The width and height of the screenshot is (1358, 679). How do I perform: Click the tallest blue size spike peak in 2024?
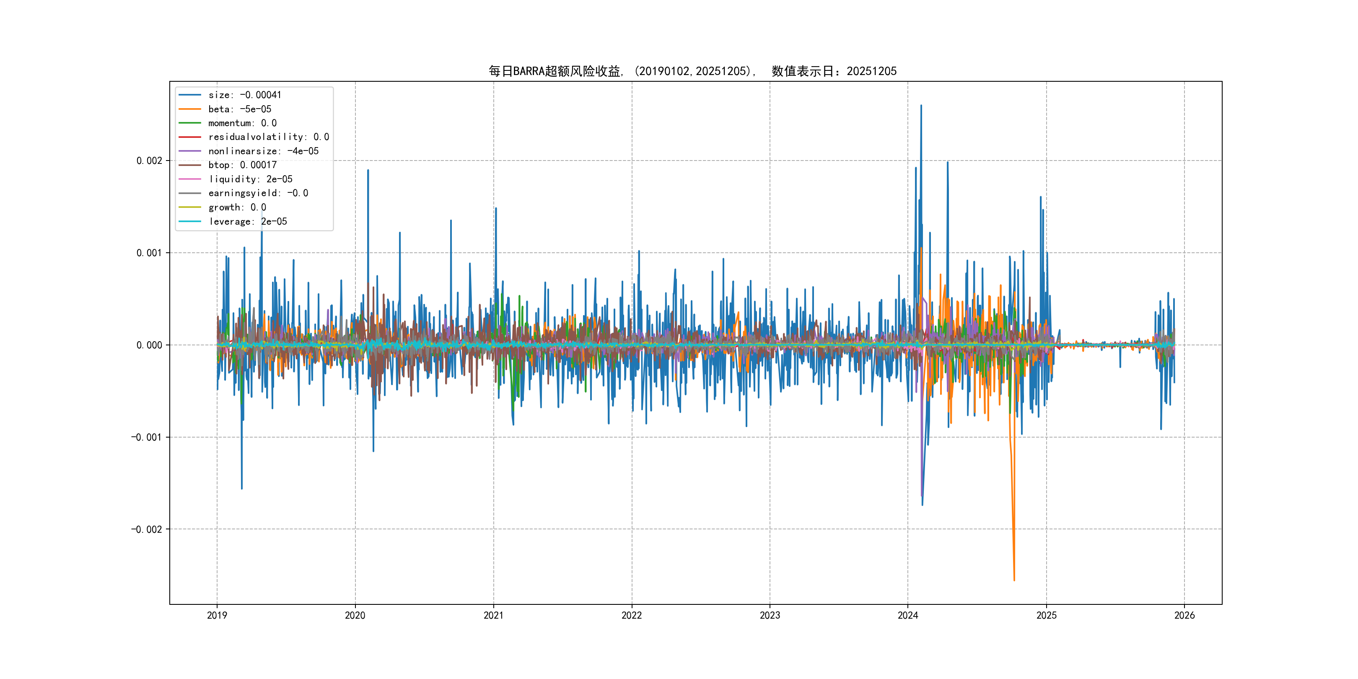click(x=921, y=106)
